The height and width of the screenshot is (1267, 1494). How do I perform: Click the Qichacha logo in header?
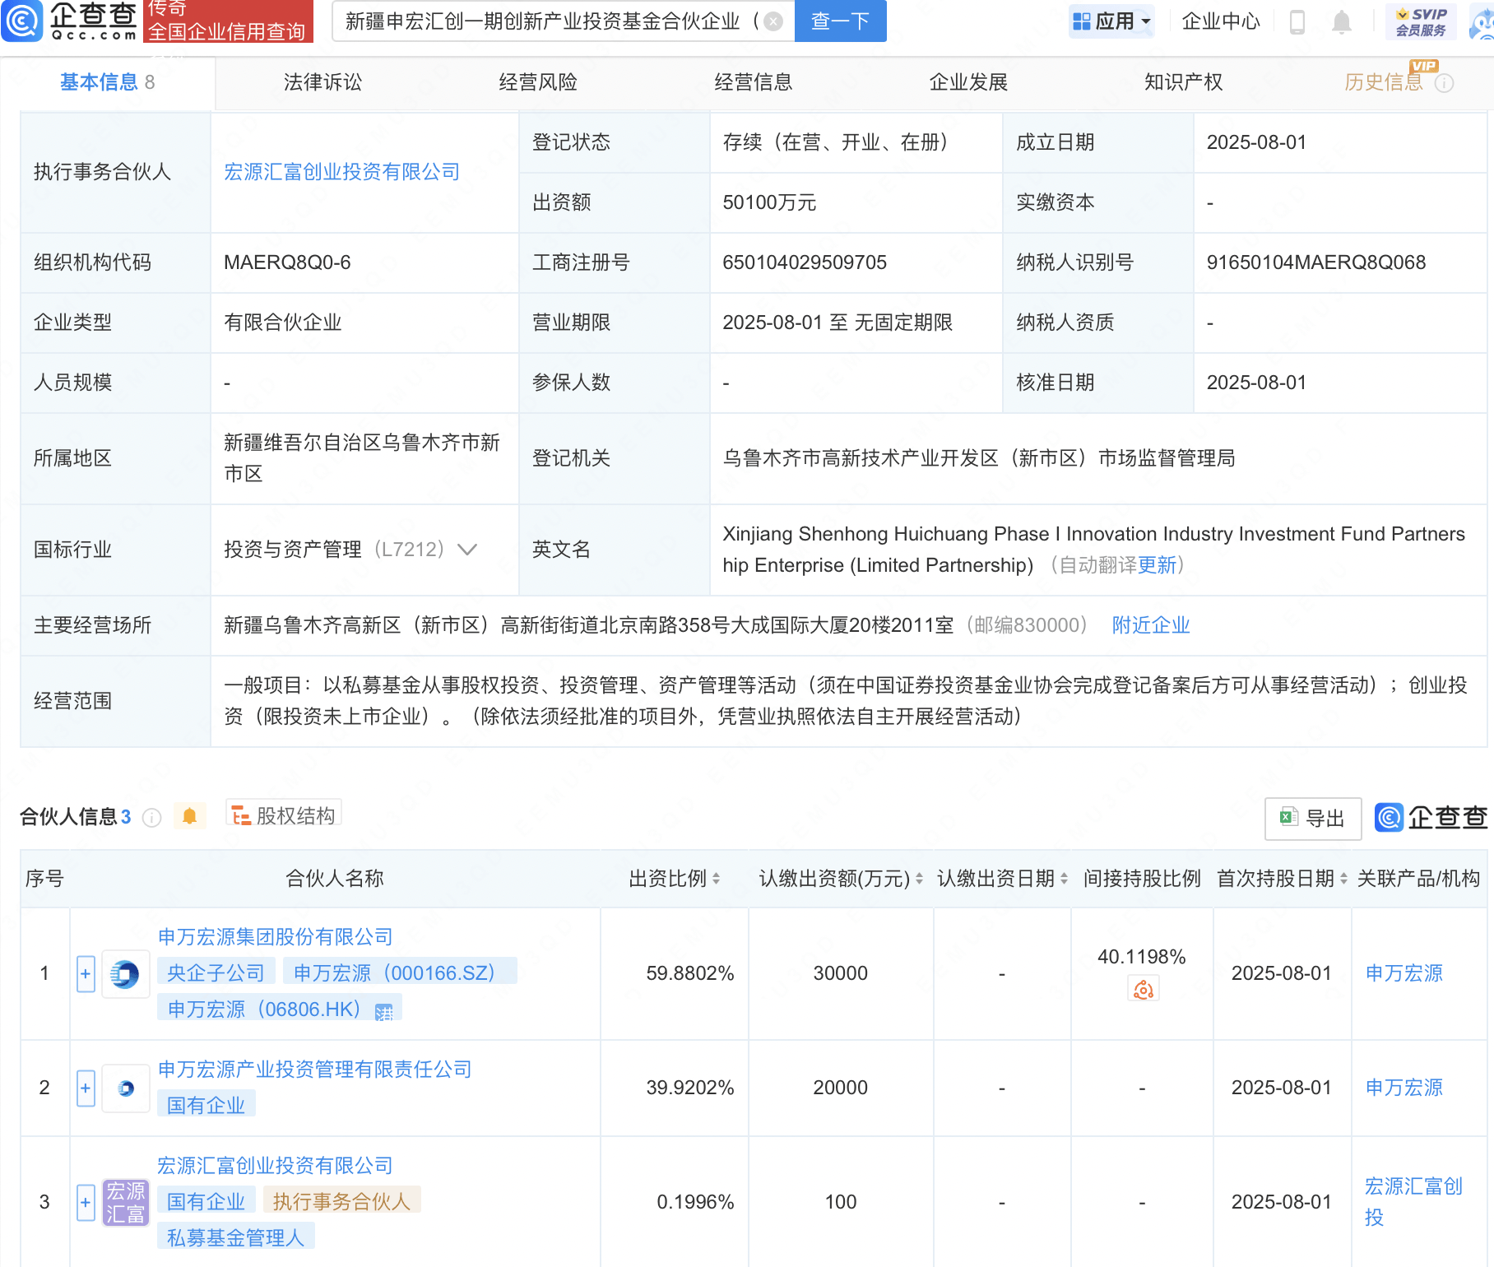click(70, 21)
